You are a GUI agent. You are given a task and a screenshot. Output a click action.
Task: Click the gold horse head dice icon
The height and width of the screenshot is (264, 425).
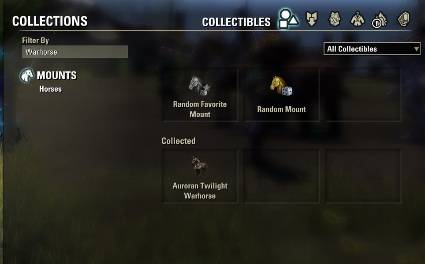281,86
